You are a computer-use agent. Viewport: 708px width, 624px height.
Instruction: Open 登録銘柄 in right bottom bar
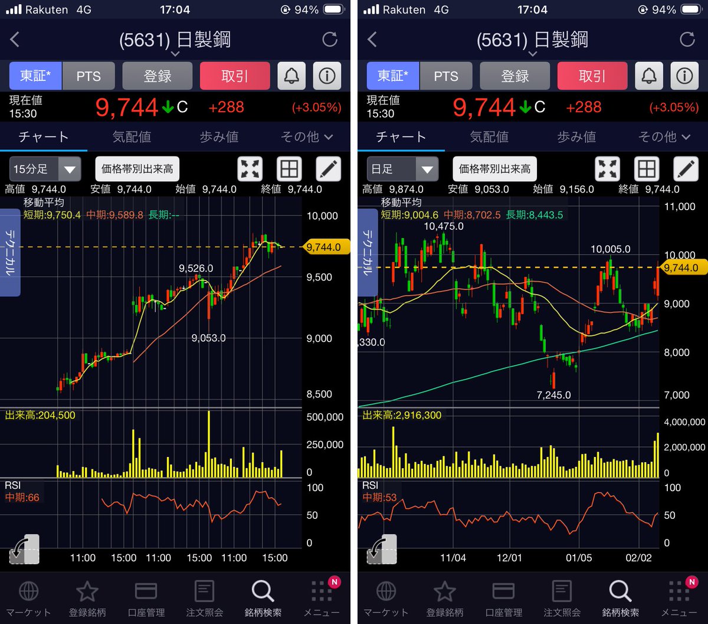pos(445,599)
